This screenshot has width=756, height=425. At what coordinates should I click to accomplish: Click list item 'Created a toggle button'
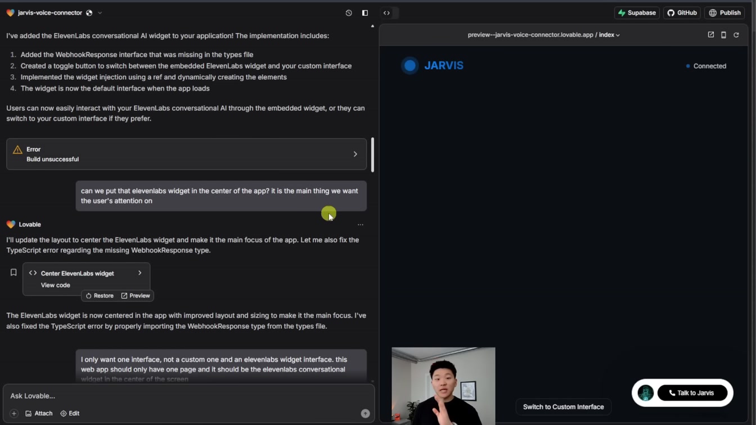[186, 66]
